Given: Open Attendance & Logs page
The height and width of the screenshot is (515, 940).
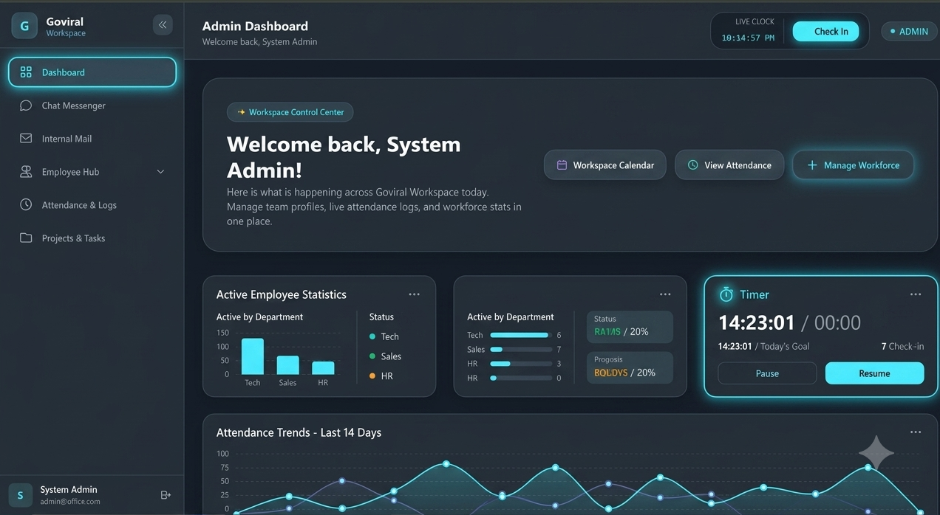Looking at the screenshot, I should tap(92, 205).
